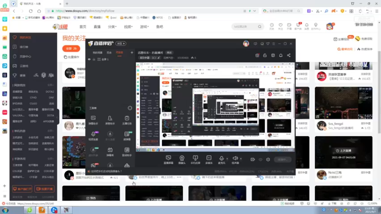Expand the microphone options arrow
The height and width of the screenshot is (214, 381).
[227, 159]
